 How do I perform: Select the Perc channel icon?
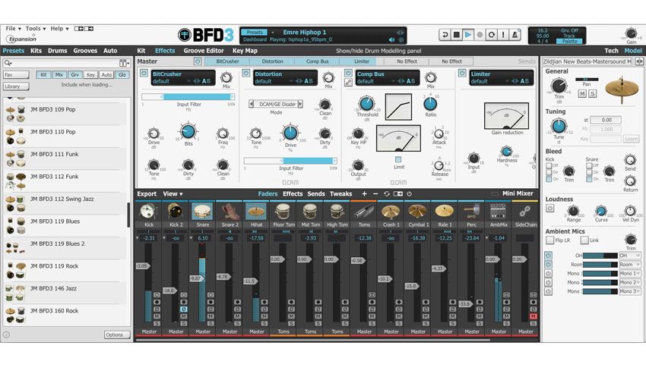pyautogui.click(x=471, y=212)
